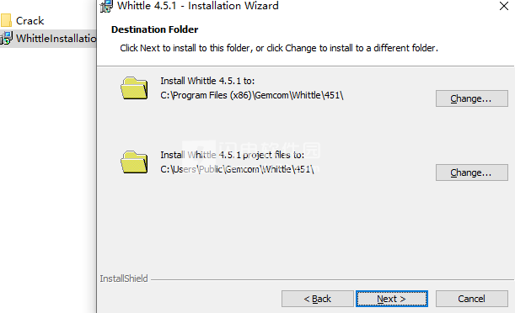Click the Program Files (x86) Gemcom path text
This screenshot has width=515, height=313.
pos(252,95)
